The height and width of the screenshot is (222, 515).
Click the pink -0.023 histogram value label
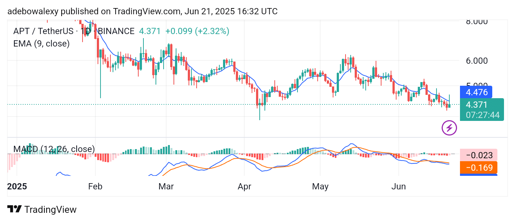[478, 155]
